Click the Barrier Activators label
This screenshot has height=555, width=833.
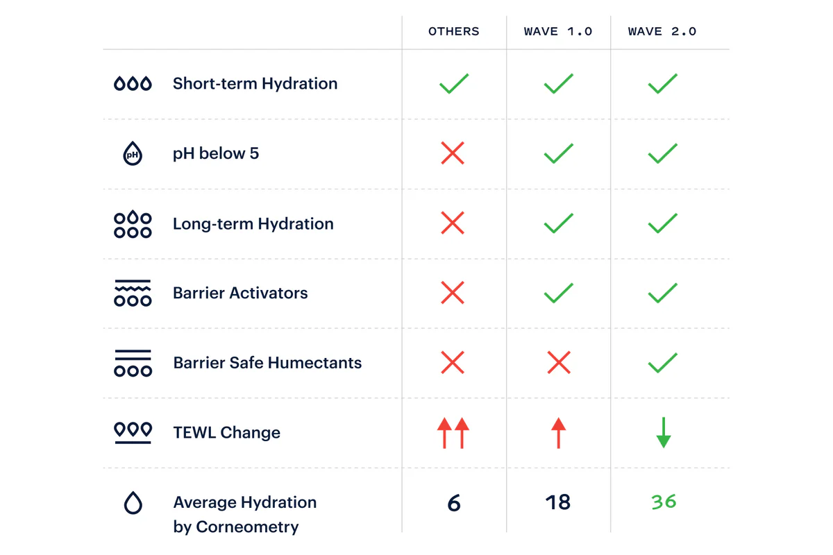240,293
